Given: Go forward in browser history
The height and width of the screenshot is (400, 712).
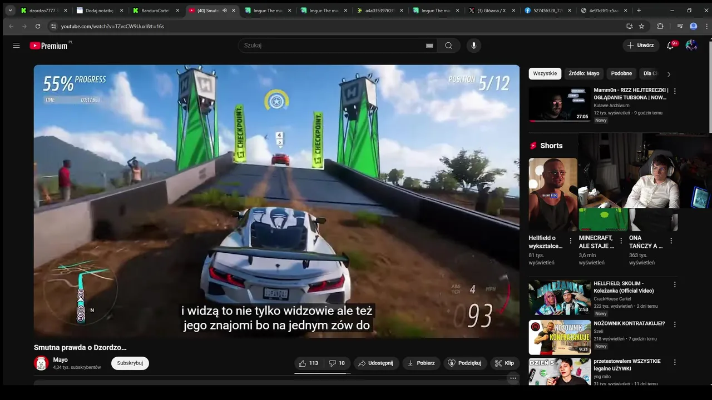Looking at the screenshot, I should (24, 26).
